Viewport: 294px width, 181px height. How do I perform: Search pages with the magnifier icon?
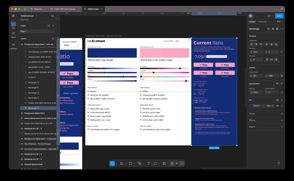tap(49, 26)
